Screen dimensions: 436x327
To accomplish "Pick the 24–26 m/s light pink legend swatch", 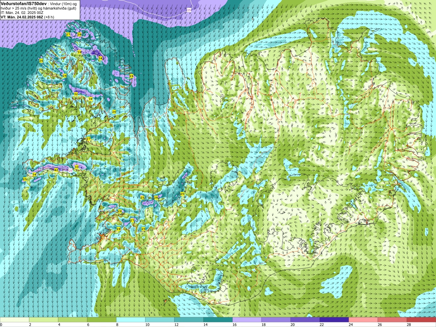I will click(363, 320).
